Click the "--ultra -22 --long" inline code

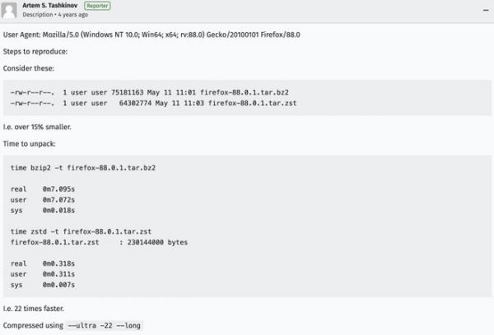click(105, 326)
